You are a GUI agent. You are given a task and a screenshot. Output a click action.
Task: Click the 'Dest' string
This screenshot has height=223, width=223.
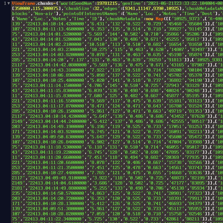click(207, 13)
